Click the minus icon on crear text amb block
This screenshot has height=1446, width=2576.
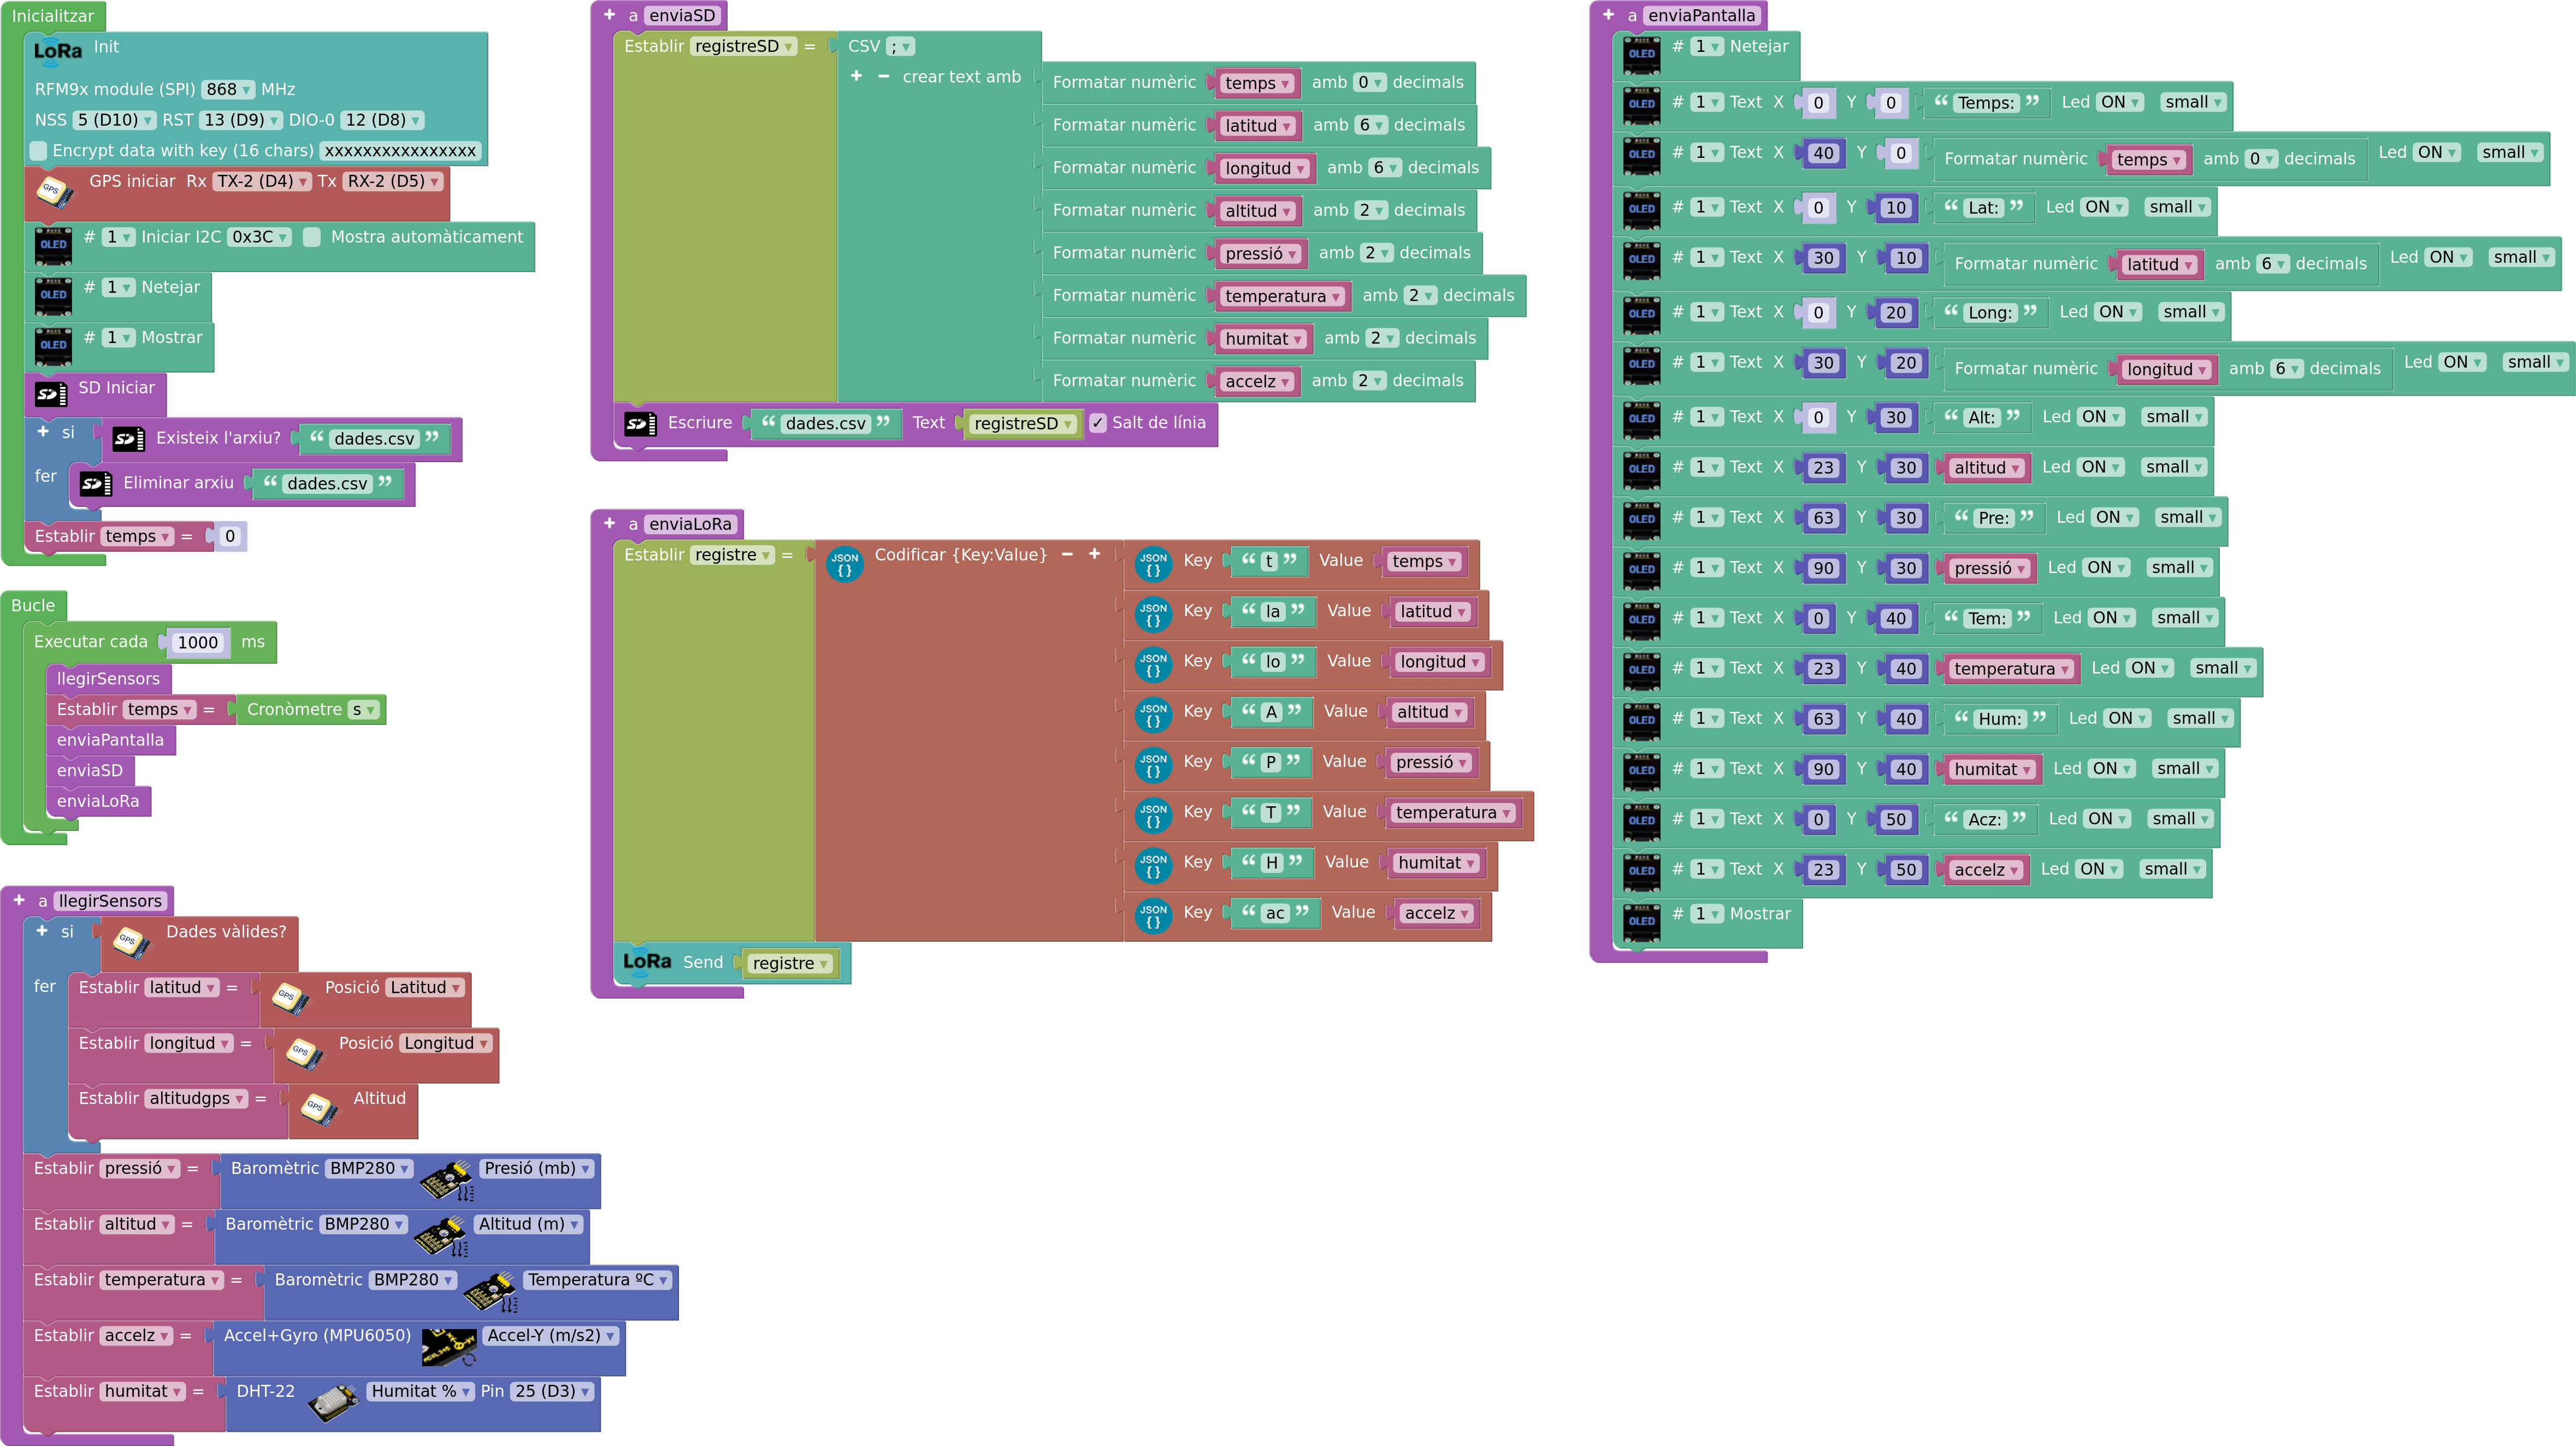click(x=883, y=76)
